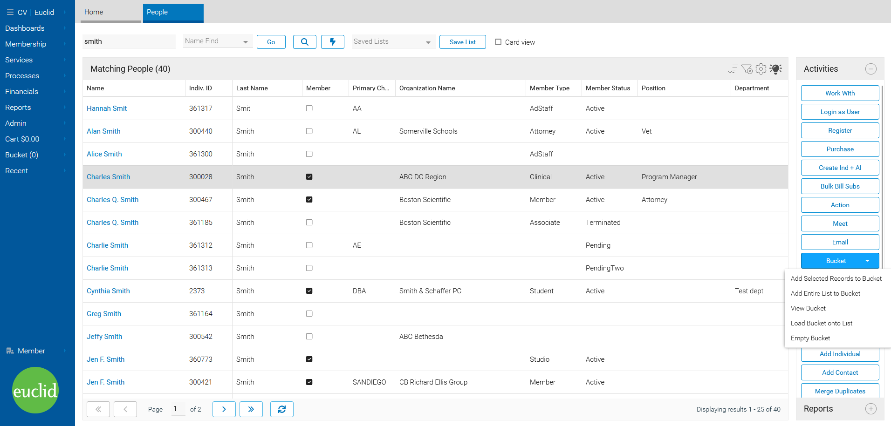Open the grid settings gear icon
The width and height of the screenshot is (891, 426).
point(761,69)
